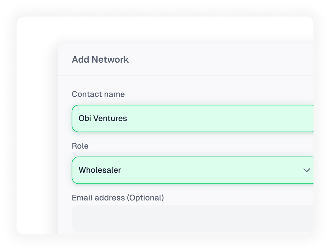Click the word "Obi" in Contact name field
Screen dimensions: 330x251
click(85, 119)
